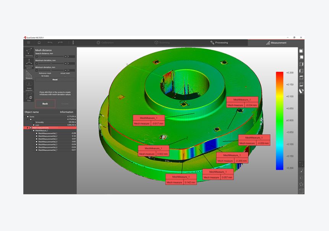The width and height of the screenshot is (329, 231).
Task: Click the Scene root tree item
Action: point(32,116)
